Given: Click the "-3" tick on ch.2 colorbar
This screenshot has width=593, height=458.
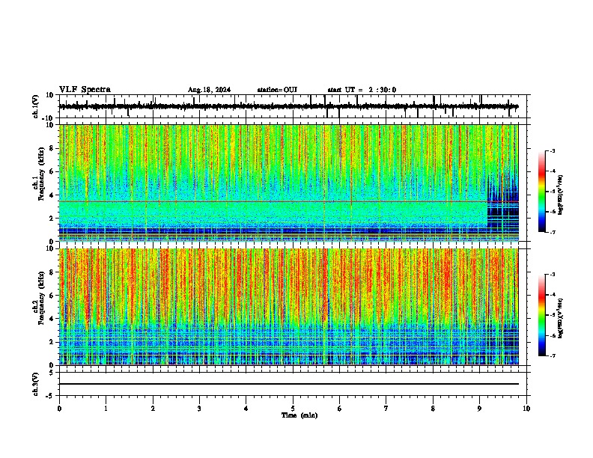Looking at the screenshot, I should point(552,275).
